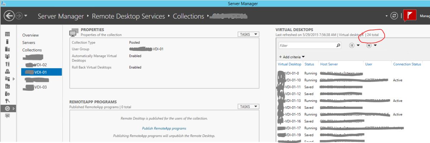Viewport: 430px width, 143px height.
Task: Select Servers in the navigation pane
Action: [29, 43]
